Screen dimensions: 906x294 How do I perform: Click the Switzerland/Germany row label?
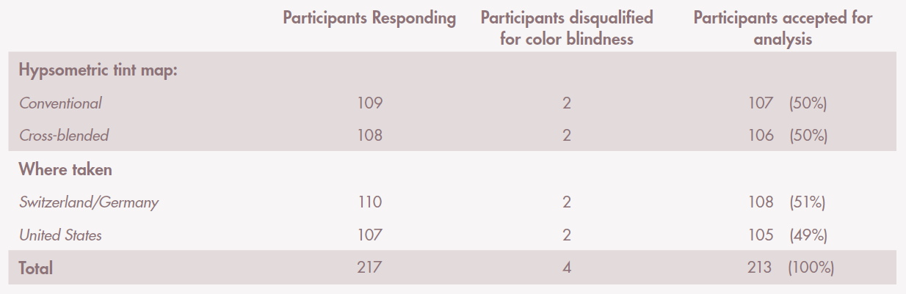(x=89, y=202)
